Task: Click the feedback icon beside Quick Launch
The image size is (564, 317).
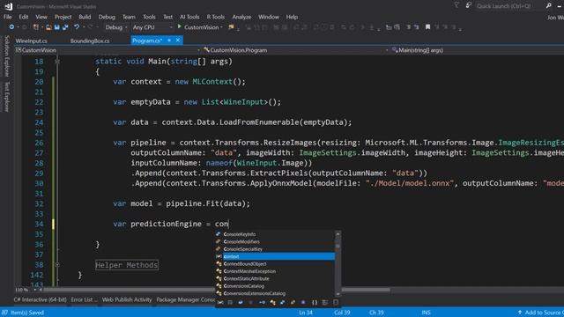Action: [468, 5]
